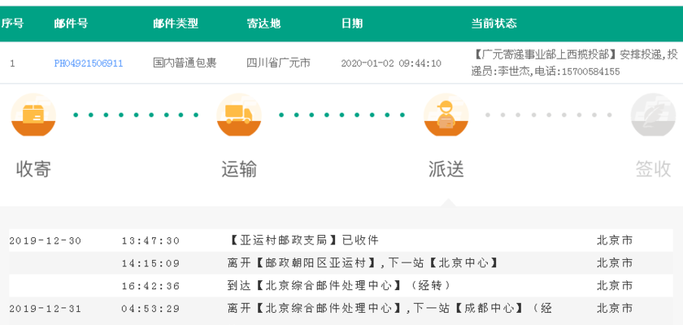Click the time 16:42:36

pos(150,286)
